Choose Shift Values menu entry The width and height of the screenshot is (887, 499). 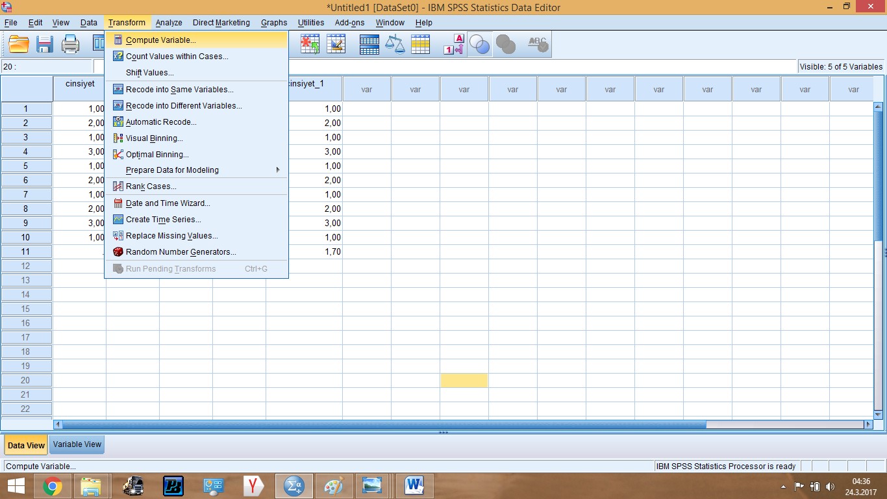pyautogui.click(x=196, y=73)
